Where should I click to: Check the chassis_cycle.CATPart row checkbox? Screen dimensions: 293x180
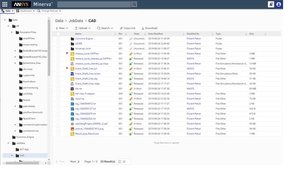coord(58,54)
